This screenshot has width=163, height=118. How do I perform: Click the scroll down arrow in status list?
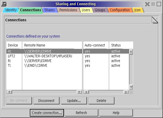(131, 87)
